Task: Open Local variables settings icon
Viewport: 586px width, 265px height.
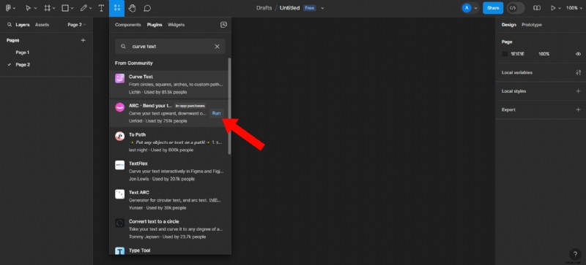Action: 578,72
